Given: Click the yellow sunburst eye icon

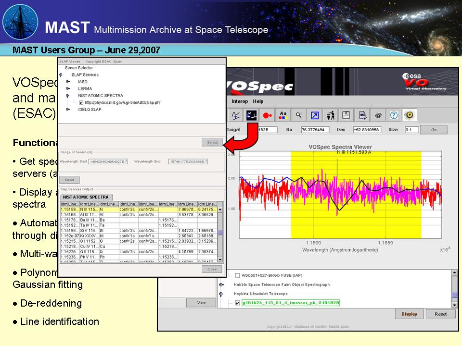Looking at the screenshot, I should coord(410,115).
